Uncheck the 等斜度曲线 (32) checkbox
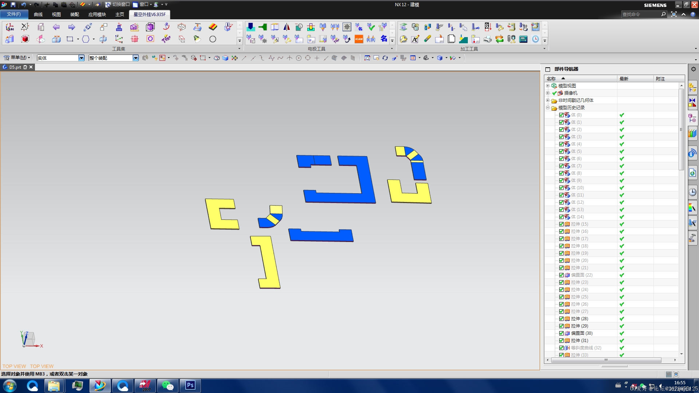 [561, 348]
